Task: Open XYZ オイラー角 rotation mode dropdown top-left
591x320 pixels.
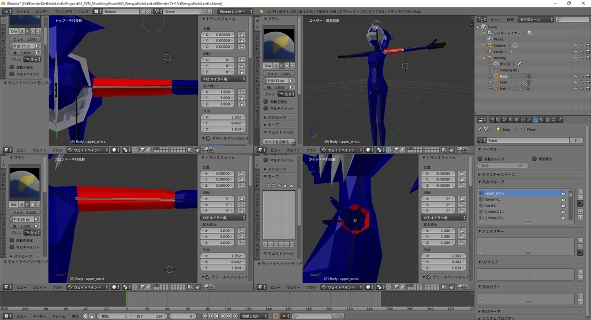Action: click(x=223, y=78)
